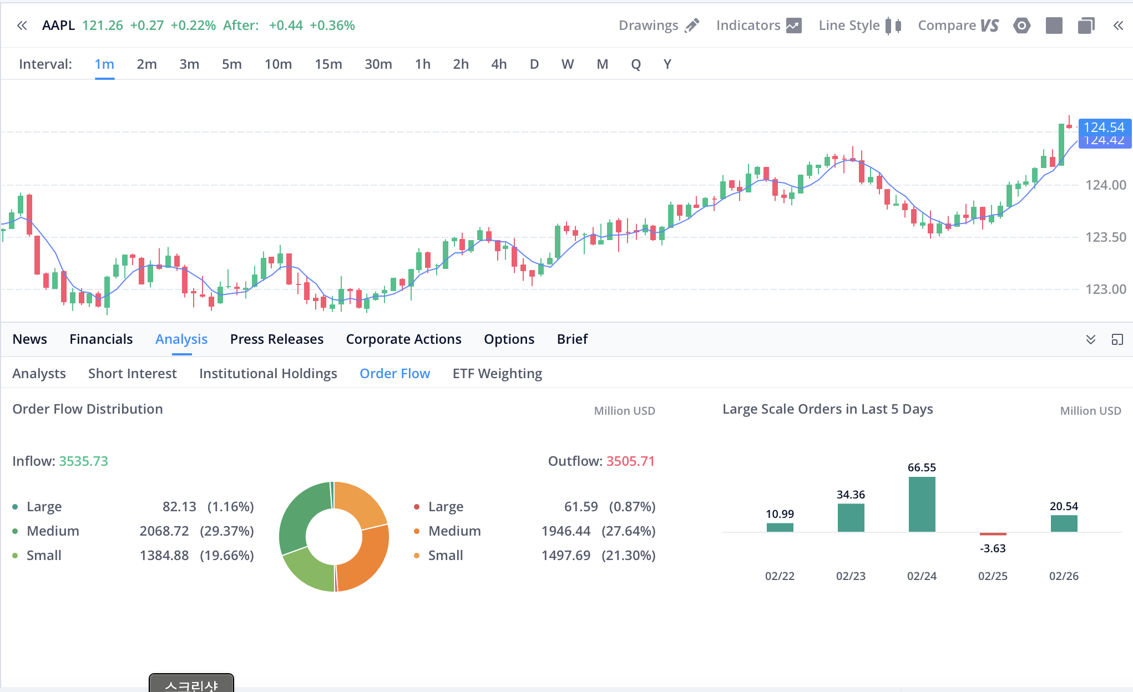Click outflow Large row value 61.59
This screenshot has height=692, width=1133.
(581, 507)
